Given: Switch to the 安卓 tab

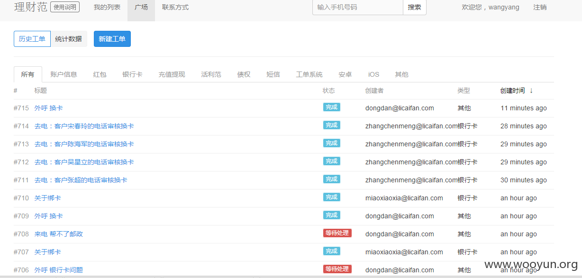Looking at the screenshot, I should pos(345,74).
